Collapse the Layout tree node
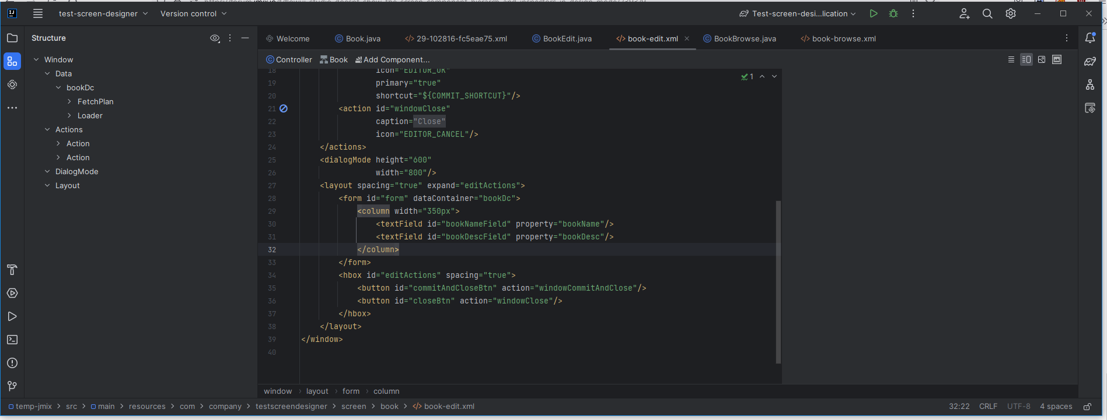Viewport: 1107px width, 420px height. [47, 185]
